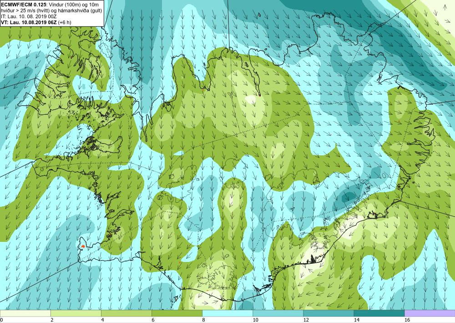This screenshot has height=323, width=455.
Task: Click the legend scale label "4"
Action: [102, 320]
